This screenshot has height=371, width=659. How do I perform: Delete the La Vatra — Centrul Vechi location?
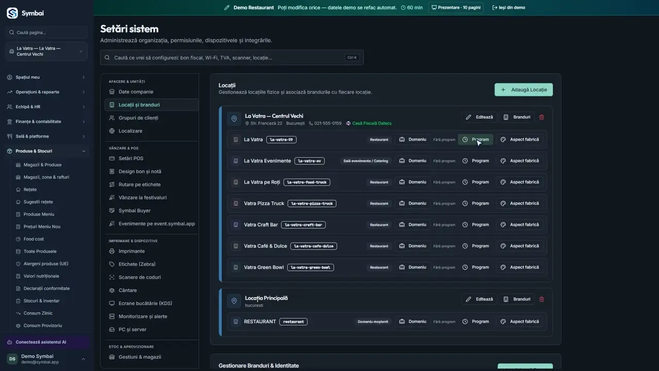[541, 117]
